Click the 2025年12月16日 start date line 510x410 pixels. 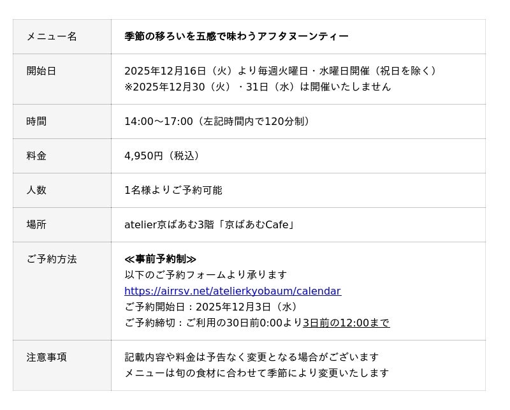[281, 71]
